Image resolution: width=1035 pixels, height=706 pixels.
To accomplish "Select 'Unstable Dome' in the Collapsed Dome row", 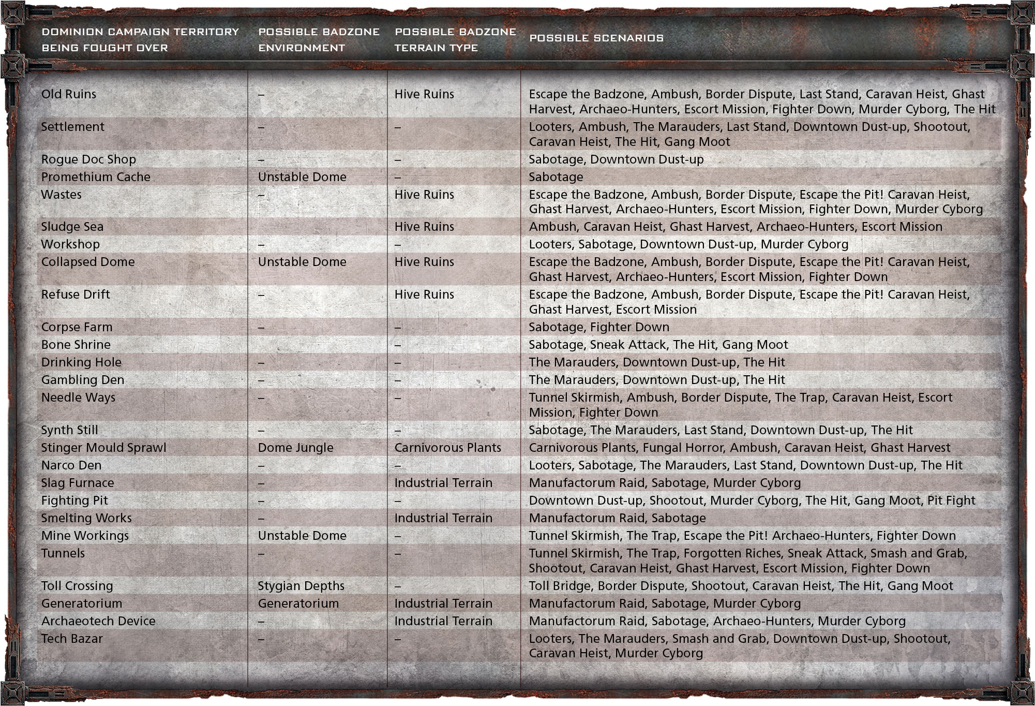I will tap(302, 262).
